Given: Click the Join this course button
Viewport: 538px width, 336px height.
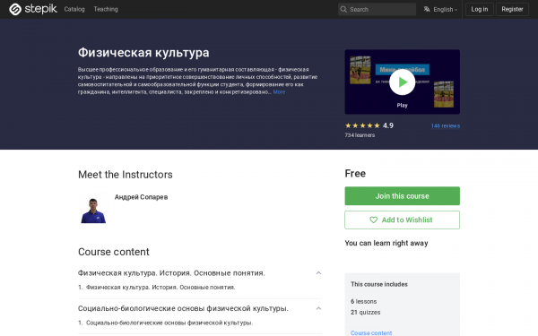Looking at the screenshot, I should tap(402, 195).
